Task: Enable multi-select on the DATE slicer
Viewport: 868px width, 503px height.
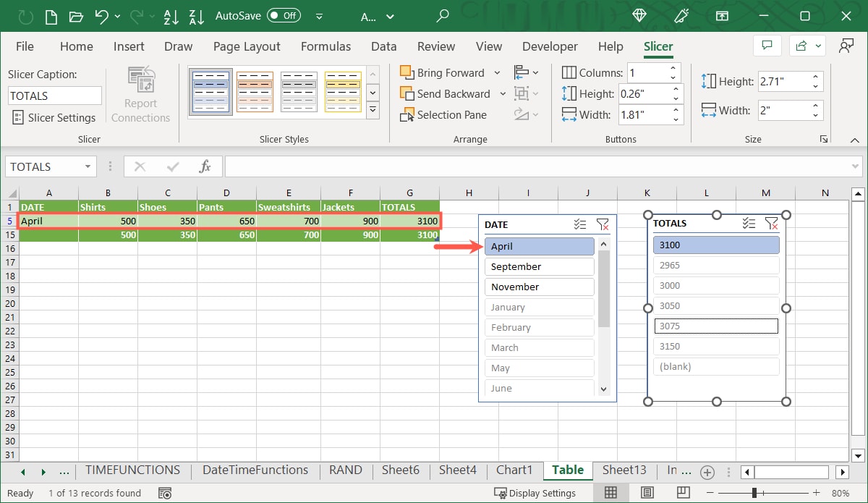Action: click(579, 224)
